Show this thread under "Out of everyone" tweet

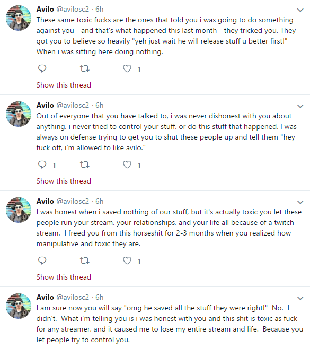[x=64, y=181]
